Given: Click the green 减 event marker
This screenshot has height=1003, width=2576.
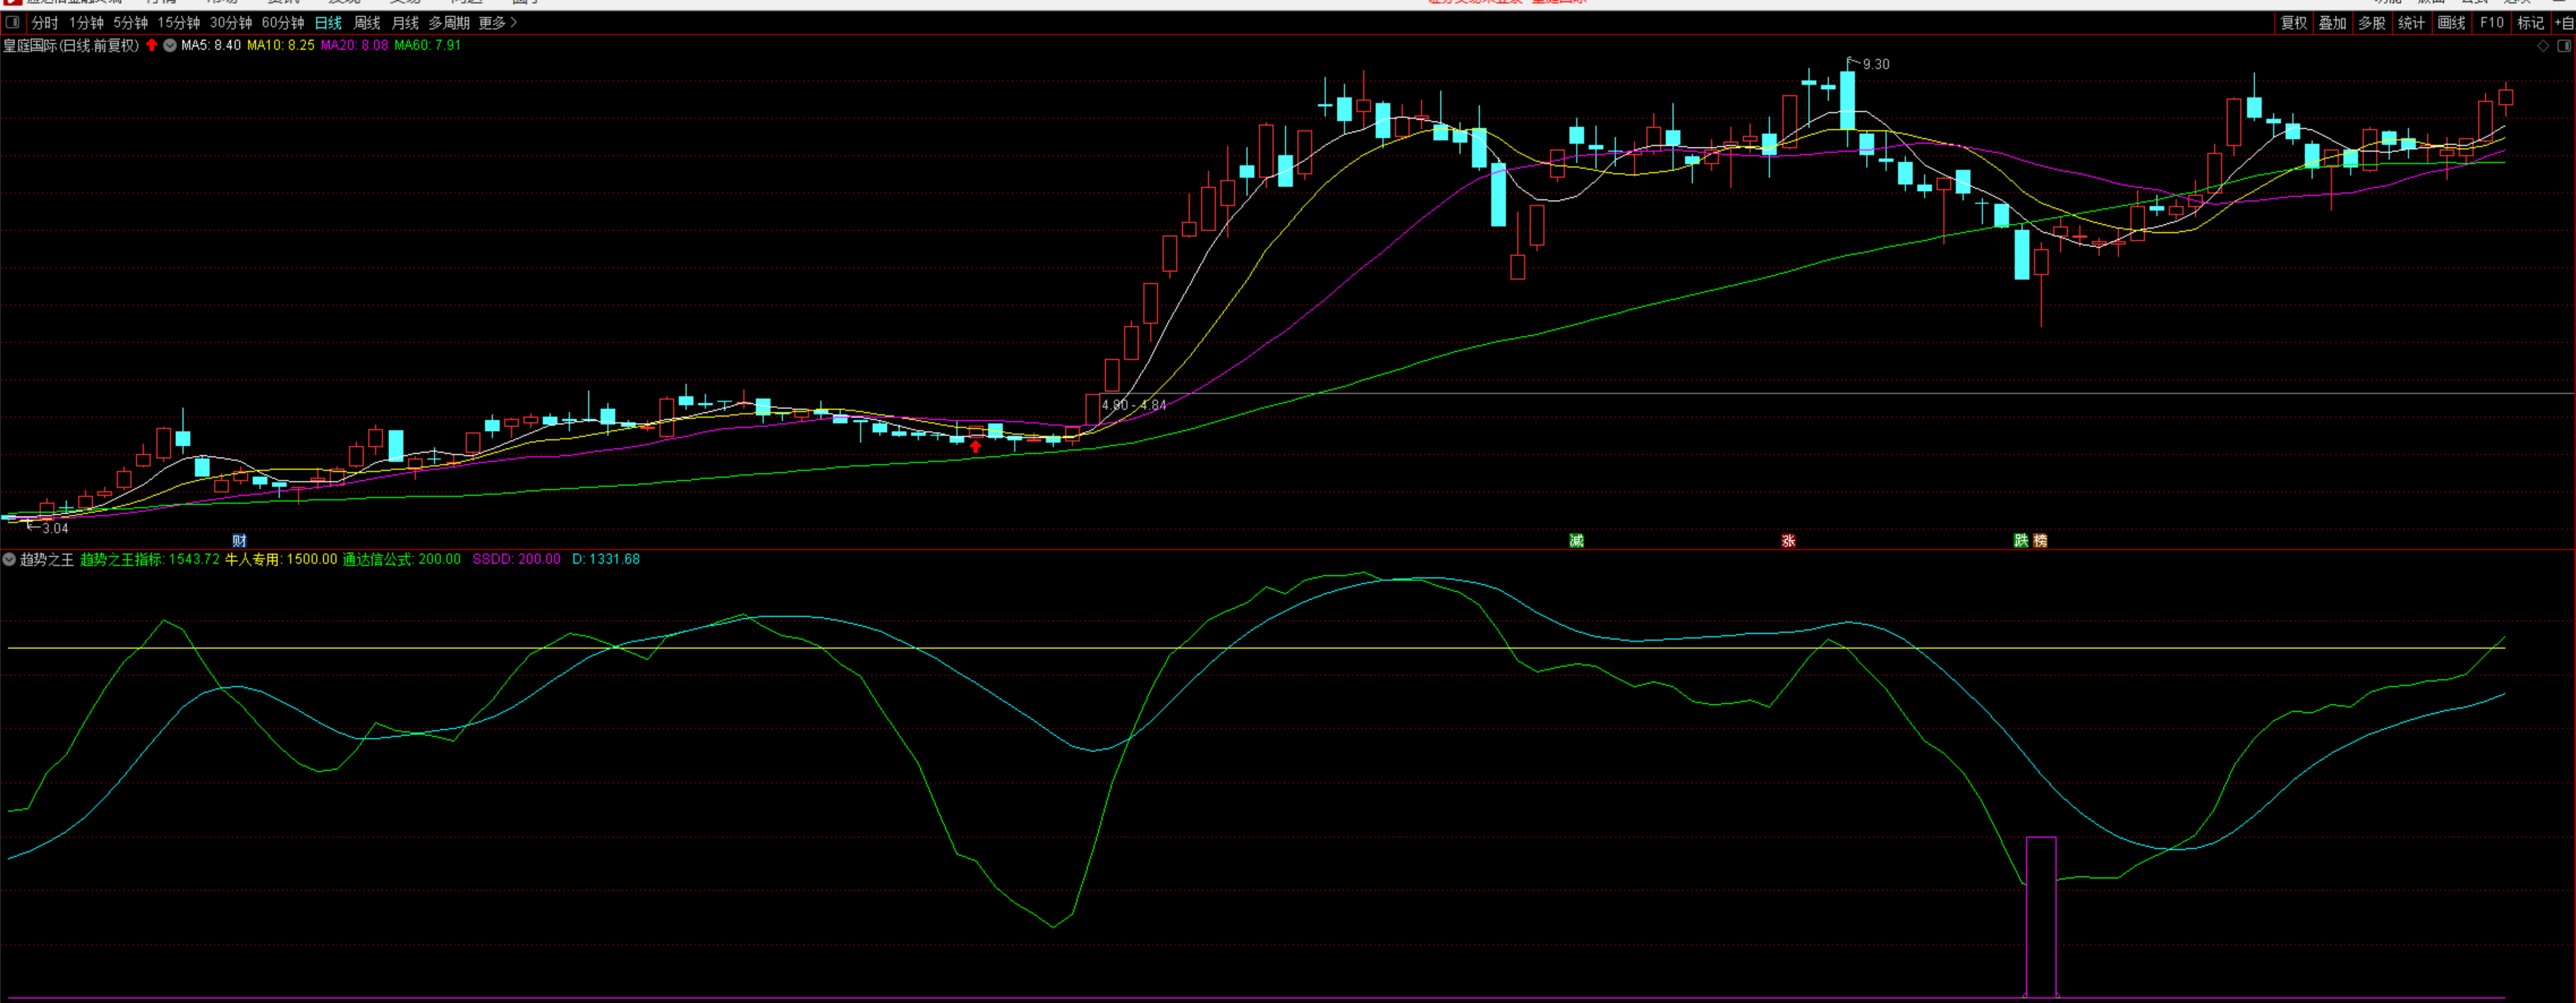Looking at the screenshot, I should click(1576, 540).
